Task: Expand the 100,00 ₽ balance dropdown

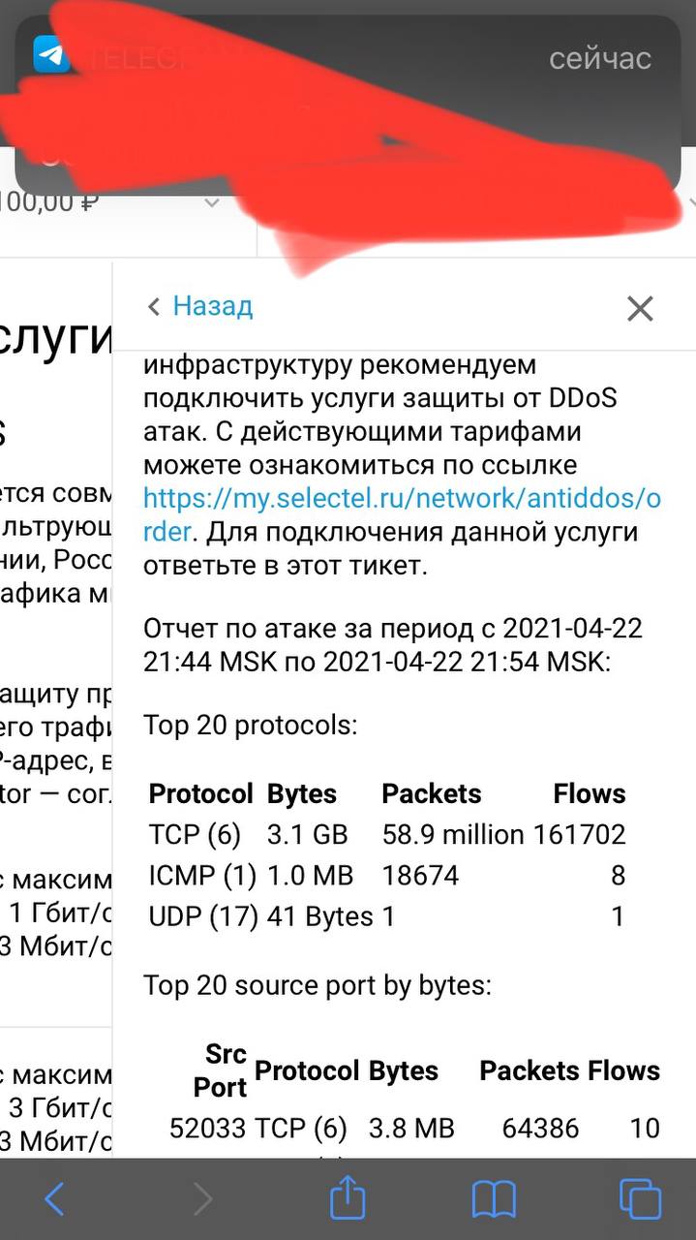Action: tap(212, 203)
